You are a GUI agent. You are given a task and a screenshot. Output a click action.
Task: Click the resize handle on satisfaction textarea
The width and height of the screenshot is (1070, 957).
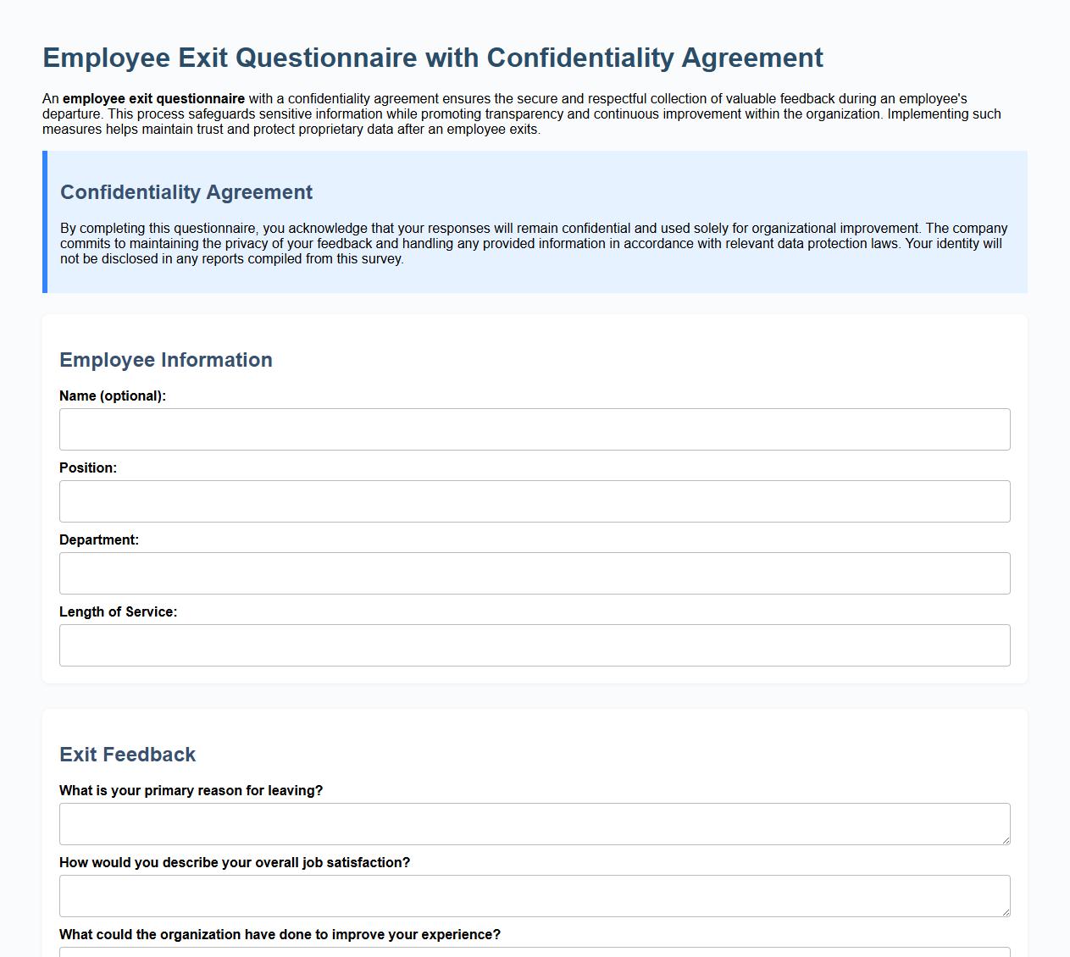(1006, 912)
